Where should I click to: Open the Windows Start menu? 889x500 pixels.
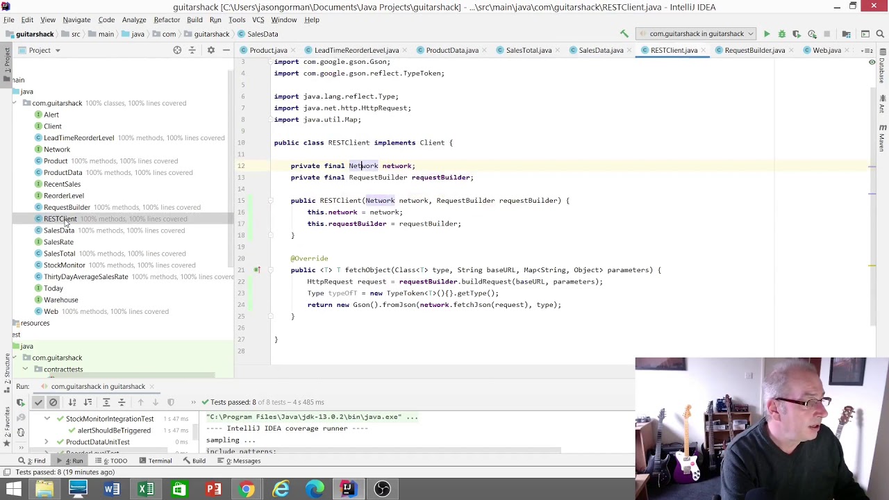point(13,489)
